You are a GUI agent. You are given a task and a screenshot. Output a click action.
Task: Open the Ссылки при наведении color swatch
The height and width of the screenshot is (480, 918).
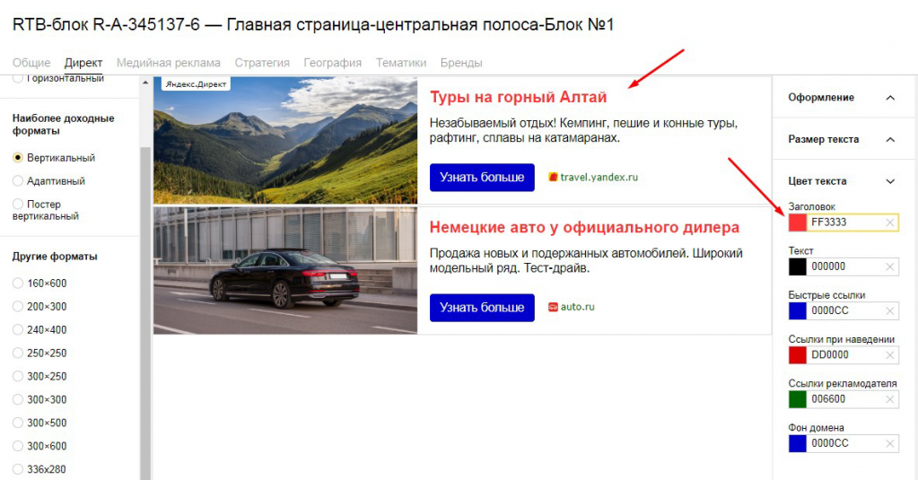[x=798, y=355]
